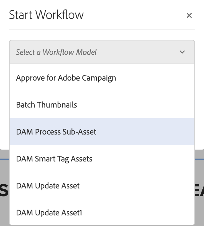Click the Select a Workflow Model placeholder text
The width and height of the screenshot is (204, 226).
56,52
